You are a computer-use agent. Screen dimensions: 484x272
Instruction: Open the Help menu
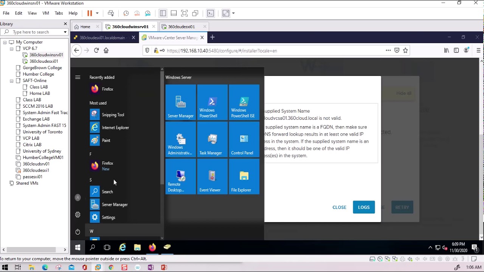pyautogui.click(x=73, y=13)
